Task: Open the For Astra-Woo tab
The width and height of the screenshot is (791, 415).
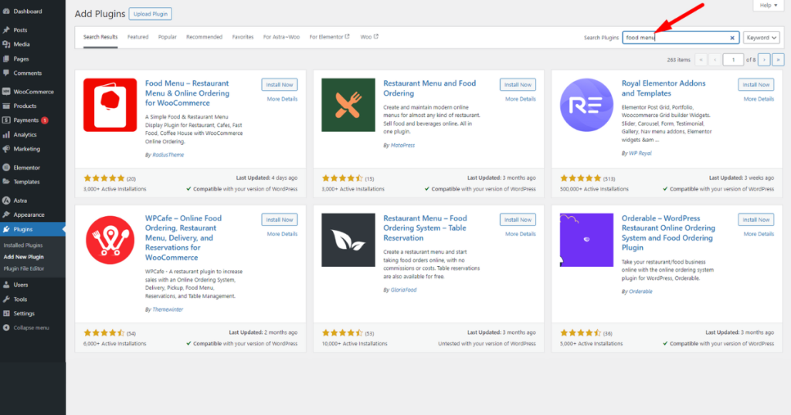Action: click(x=281, y=37)
